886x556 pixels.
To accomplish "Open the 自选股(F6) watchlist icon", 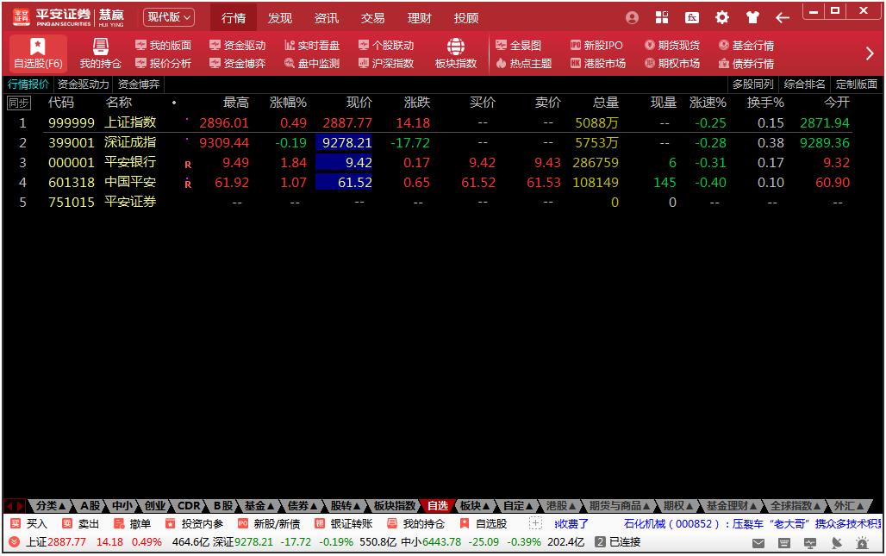I will (38, 53).
